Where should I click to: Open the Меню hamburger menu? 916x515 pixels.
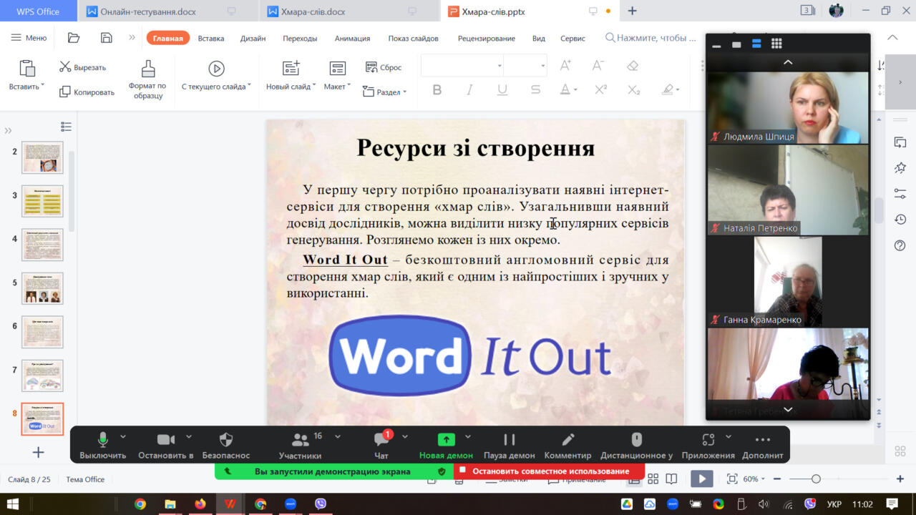(29, 38)
